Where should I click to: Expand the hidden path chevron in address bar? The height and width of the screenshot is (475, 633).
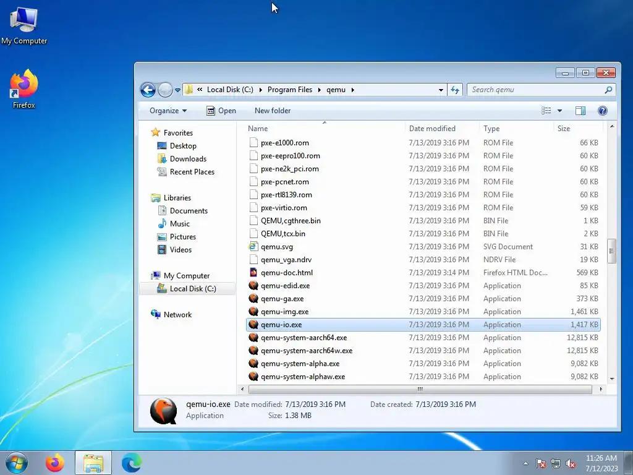click(x=200, y=90)
